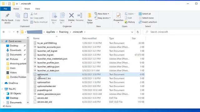Click Edit in the Open group
This screenshot has height=112, width=200.
(x=128, y=18)
